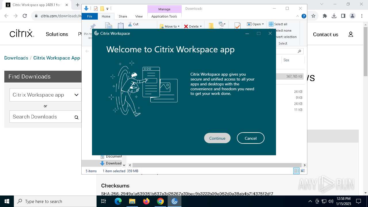Open the Share ribbon tab
Screen dimensions: 368x207
pos(123,16)
